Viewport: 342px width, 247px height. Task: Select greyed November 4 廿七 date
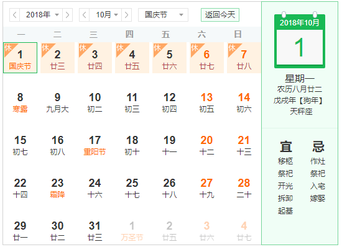pyautogui.click(x=244, y=231)
